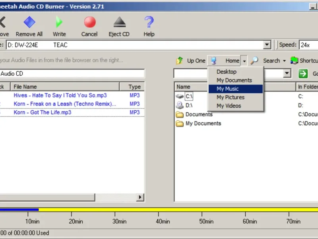Viewport: 318px width, 239px height.
Task: Expand the path combo box arrow
Action: pyautogui.click(x=287, y=73)
